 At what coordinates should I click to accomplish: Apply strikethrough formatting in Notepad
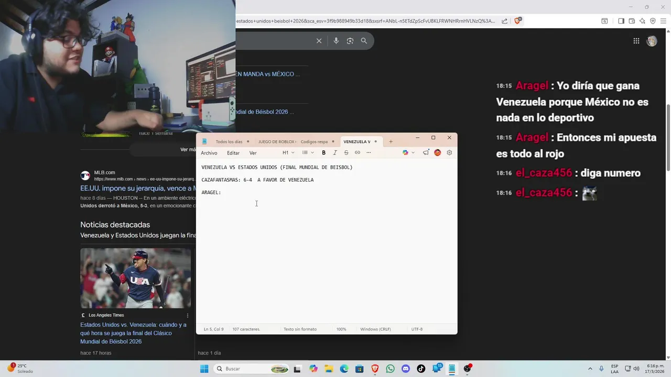pos(346,153)
